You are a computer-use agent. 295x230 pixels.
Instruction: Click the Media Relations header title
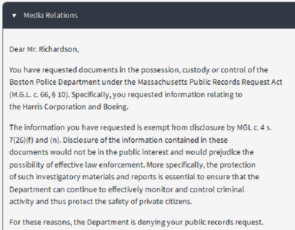click(x=51, y=15)
